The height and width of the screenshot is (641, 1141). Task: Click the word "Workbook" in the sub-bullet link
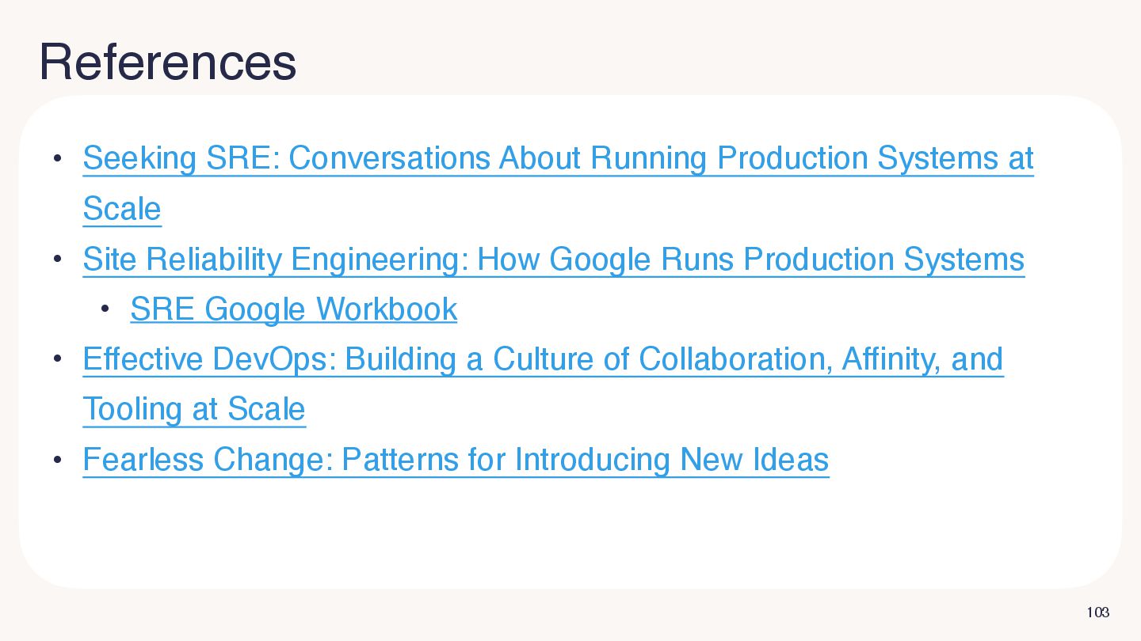tap(386, 309)
